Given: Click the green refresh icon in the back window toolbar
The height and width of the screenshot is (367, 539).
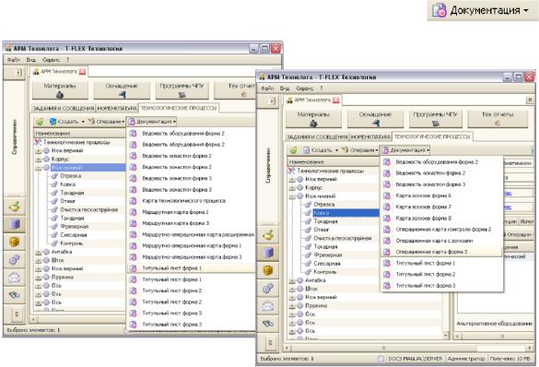Looking at the screenshot, I should (x=40, y=122).
